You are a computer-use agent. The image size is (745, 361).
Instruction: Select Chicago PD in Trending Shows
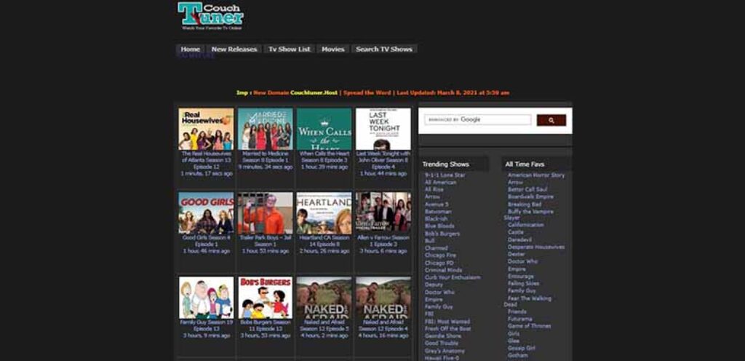(439, 263)
